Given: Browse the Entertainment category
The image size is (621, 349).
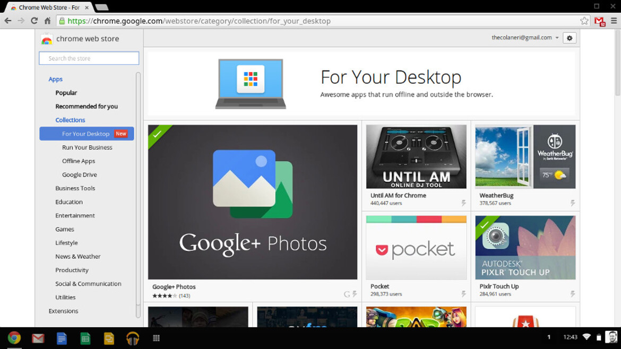Looking at the screenshot, I should click(75, 216).
